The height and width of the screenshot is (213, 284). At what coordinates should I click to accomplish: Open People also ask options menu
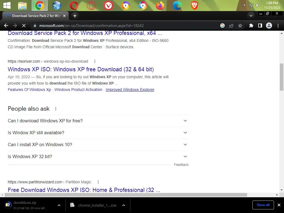(56, 109)
